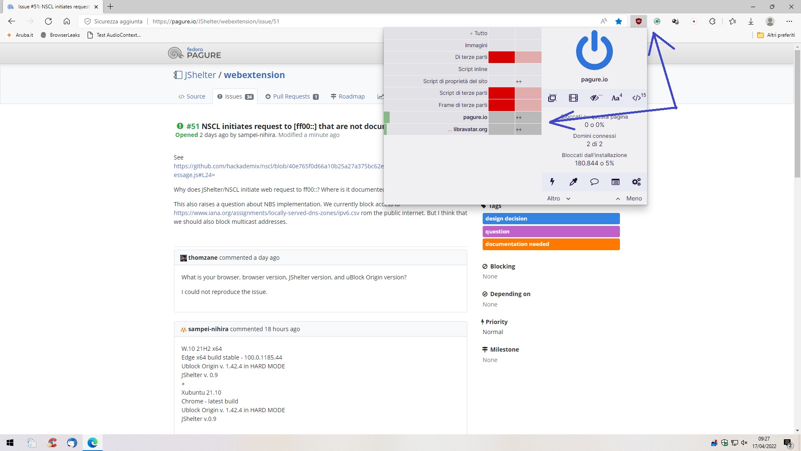The width and height of the screenshot is (801, 451).
Task: Click the Fedora Pagure logo
Action: [x=194, y=53]
